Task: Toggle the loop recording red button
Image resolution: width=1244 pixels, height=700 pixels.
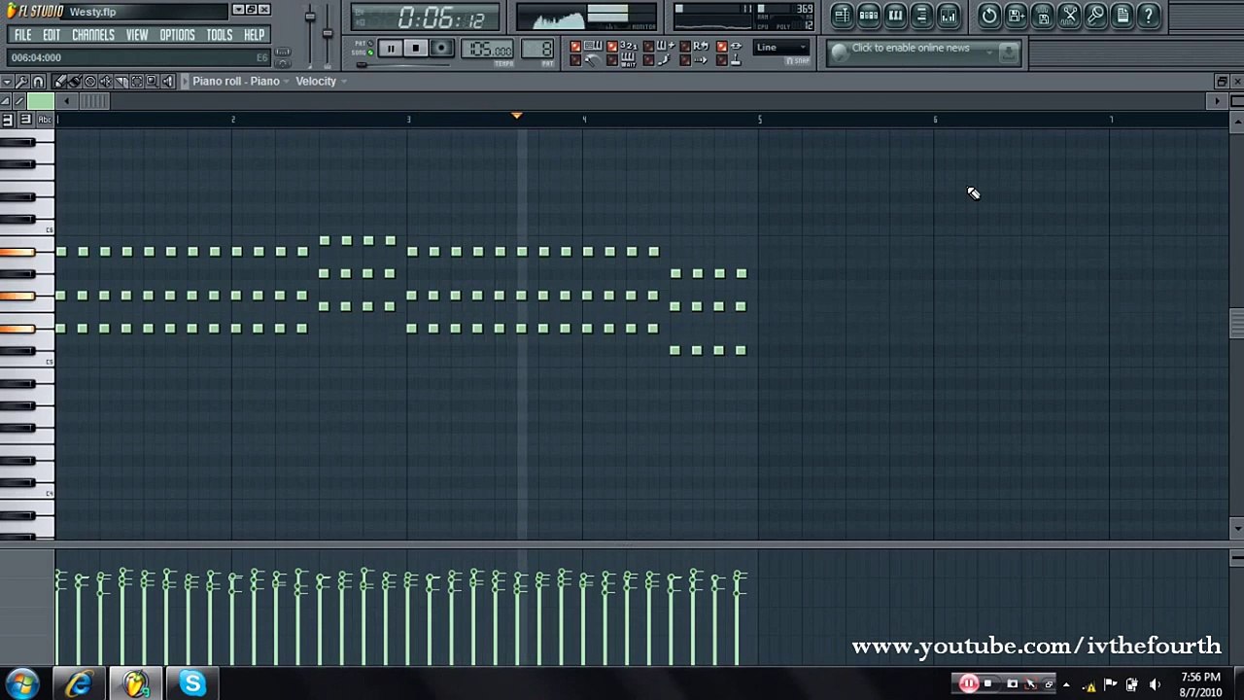Action: (x=685, y=47)
